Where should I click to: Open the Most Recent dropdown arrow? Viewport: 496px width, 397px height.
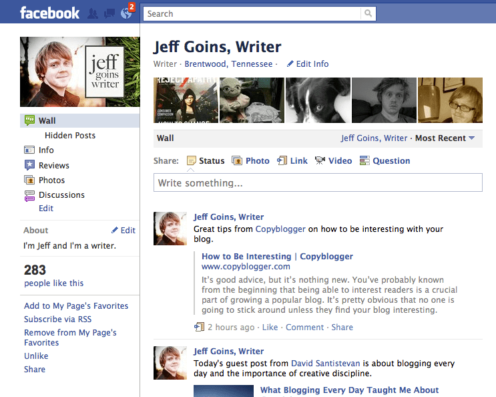pyautogui.click(x=471, y=138)
